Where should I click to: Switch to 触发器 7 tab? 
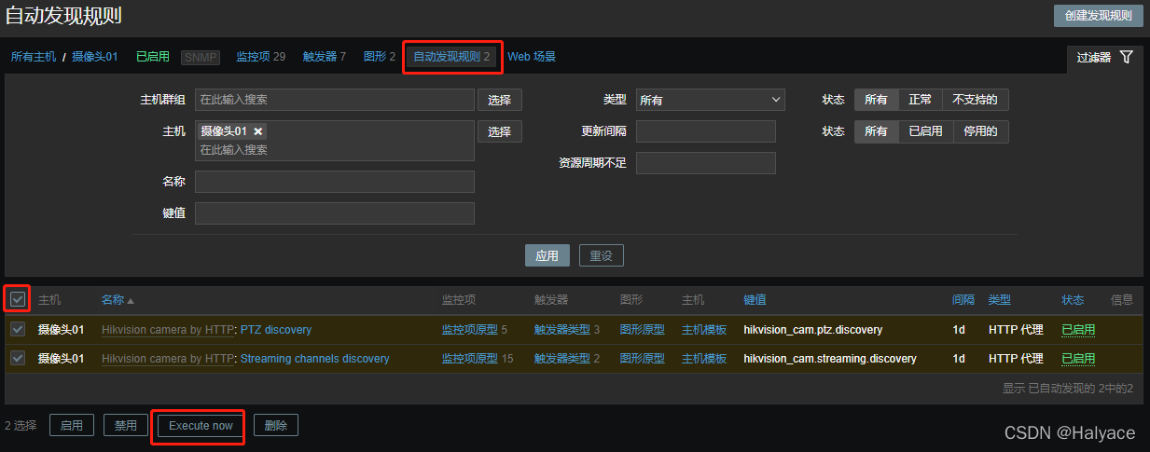point(325,57)
